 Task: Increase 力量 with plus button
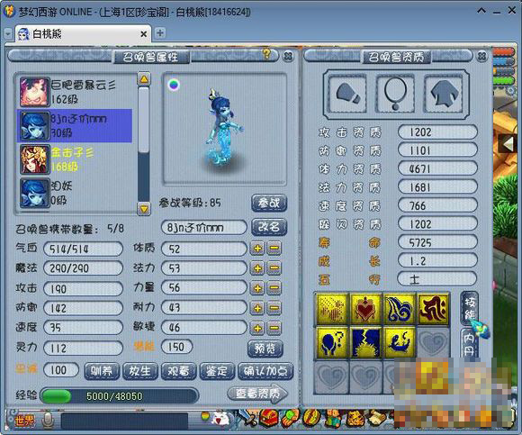click(x=257, y=288)
